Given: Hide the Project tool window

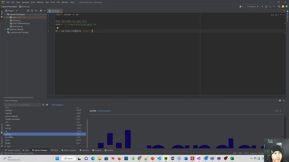Looking at the screenshot, I should (x=45, y=11).
